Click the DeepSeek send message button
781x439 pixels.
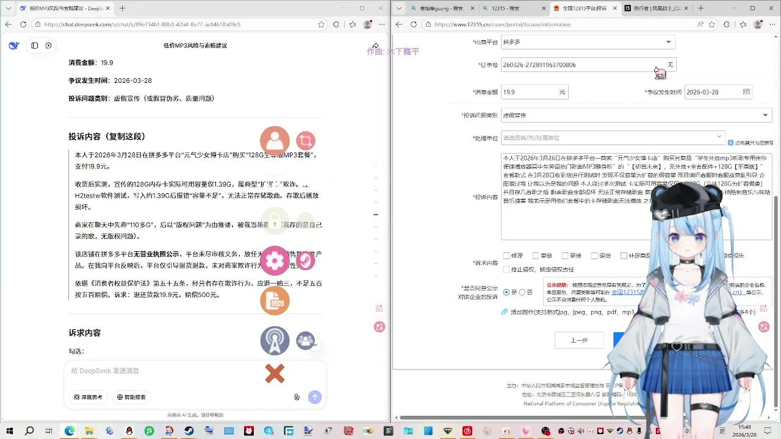(315, 397)
